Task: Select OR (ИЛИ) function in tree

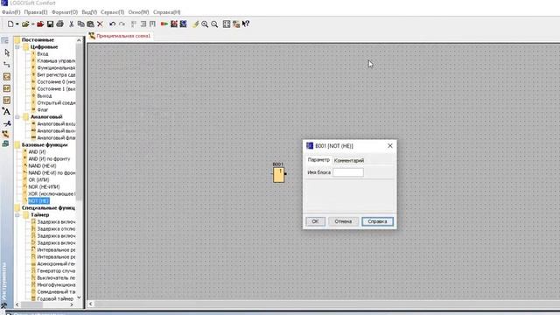Action: [x=38, y=179]
